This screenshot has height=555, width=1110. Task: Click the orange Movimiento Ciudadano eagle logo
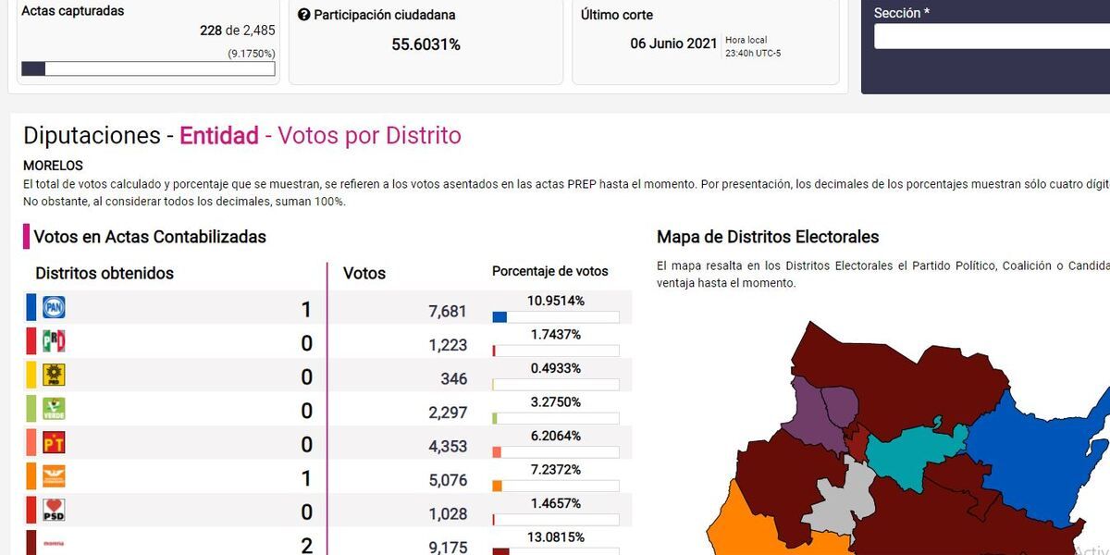pyautogui.click(x=54, y=476)
